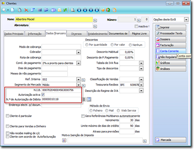Click icon left of Motivo Isenção field
This screenshot has height=151, width=195.
pos(64,140)
